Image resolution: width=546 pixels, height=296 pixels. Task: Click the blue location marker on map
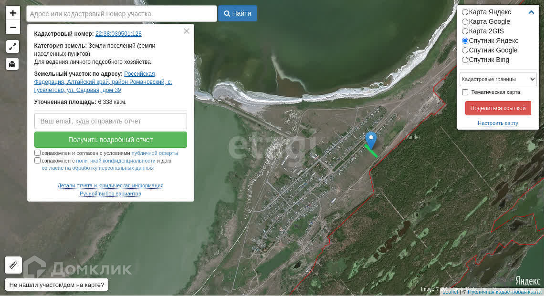(x=371, y=140)
